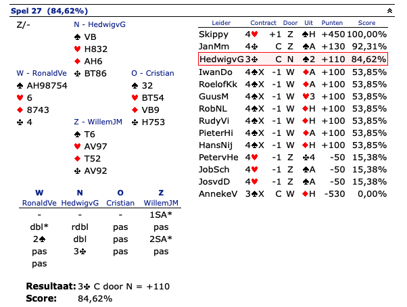Image resolution: width=407 pixels, height=307 pixels.
Task: Select the IwanDo result row name
Action: [x=215, y=72]
